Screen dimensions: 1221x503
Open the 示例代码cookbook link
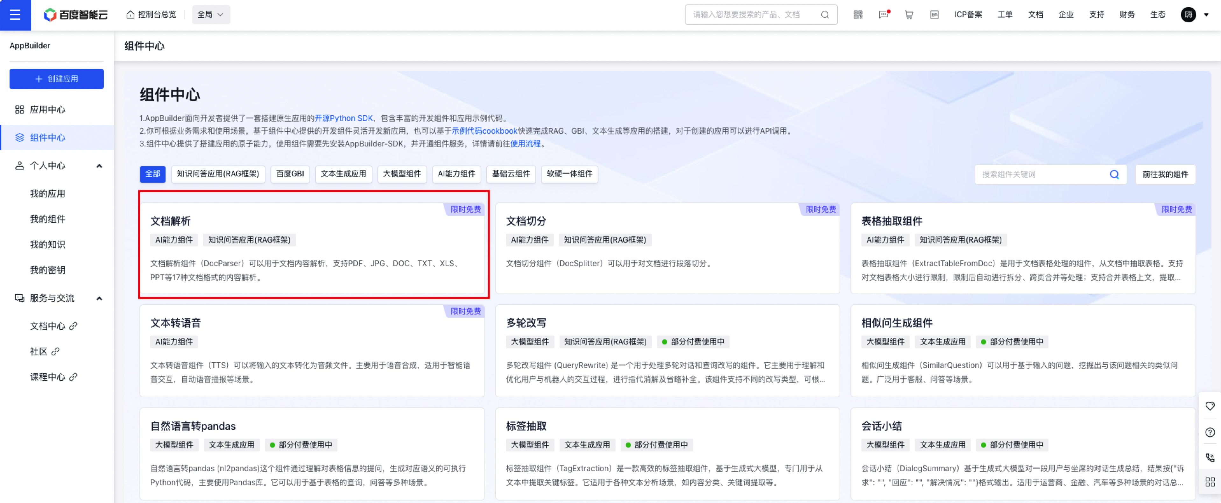pos(484,131)
